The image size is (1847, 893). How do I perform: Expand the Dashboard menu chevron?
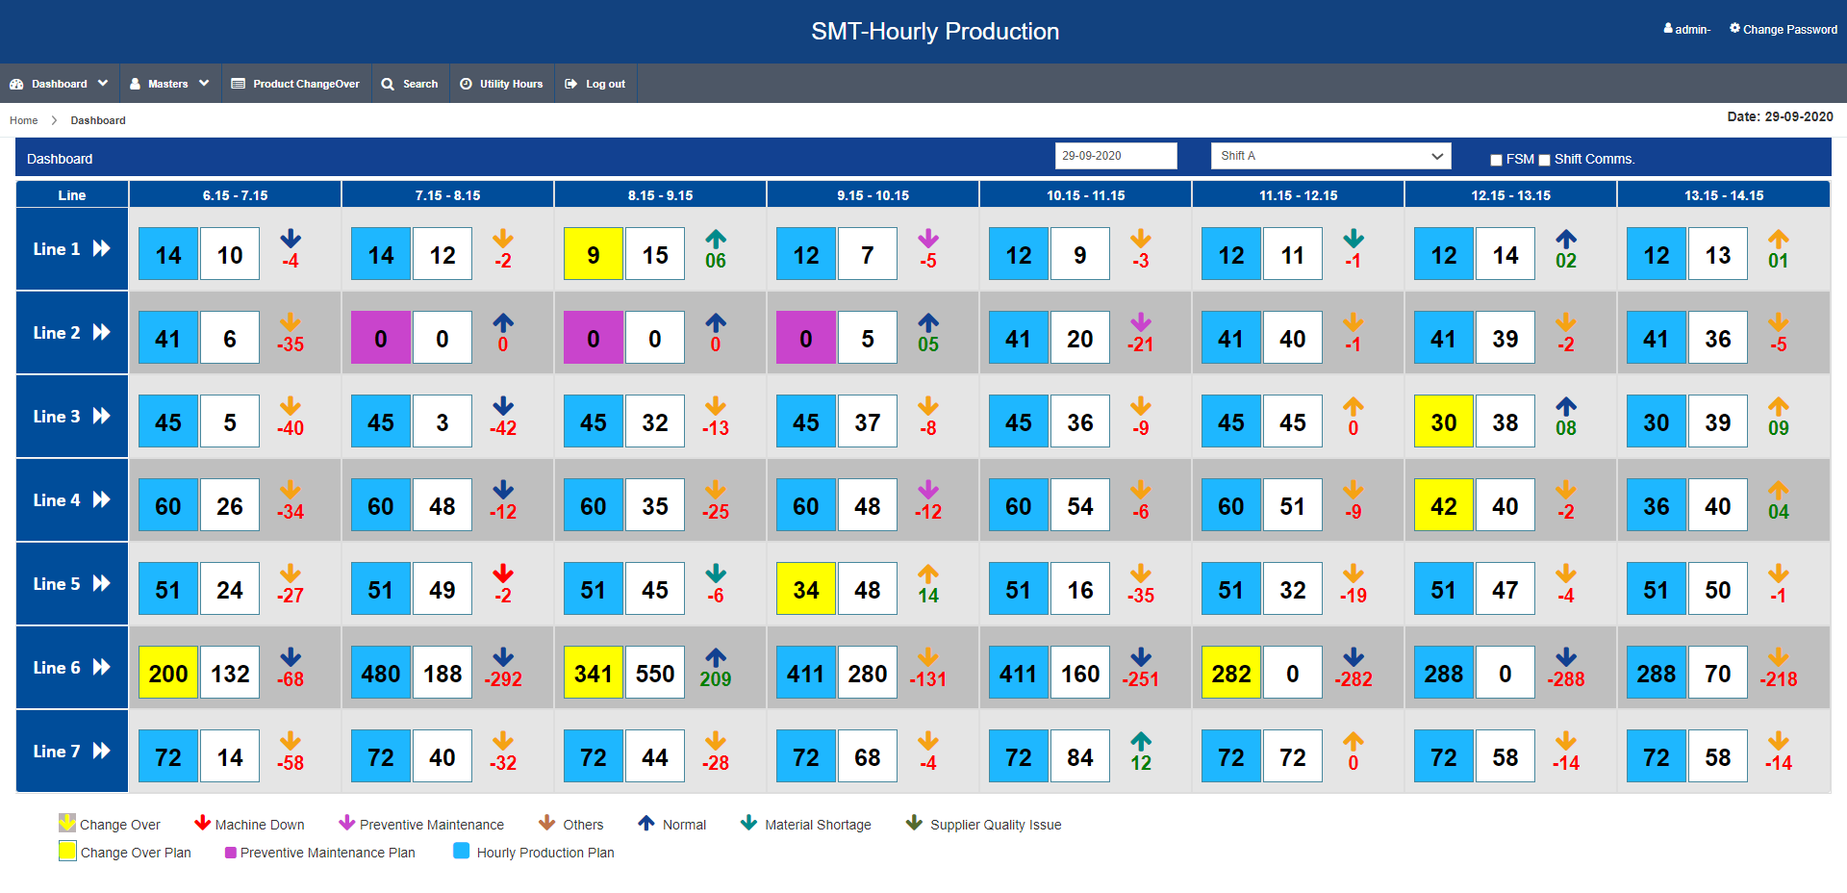(x=103, y=84)
